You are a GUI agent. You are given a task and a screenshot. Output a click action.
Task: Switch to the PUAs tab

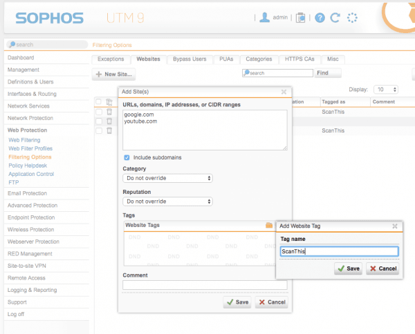click(x=226, y=59)
